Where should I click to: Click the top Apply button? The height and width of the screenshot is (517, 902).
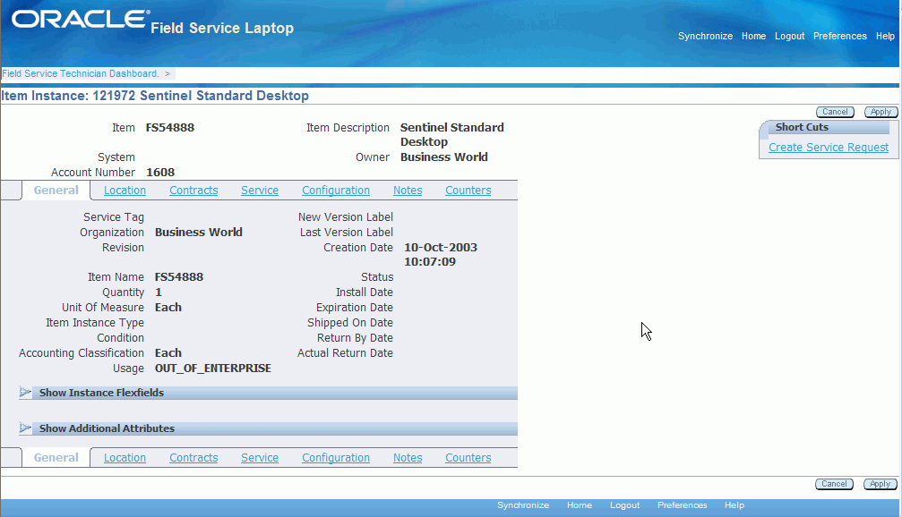coord(881,112)
